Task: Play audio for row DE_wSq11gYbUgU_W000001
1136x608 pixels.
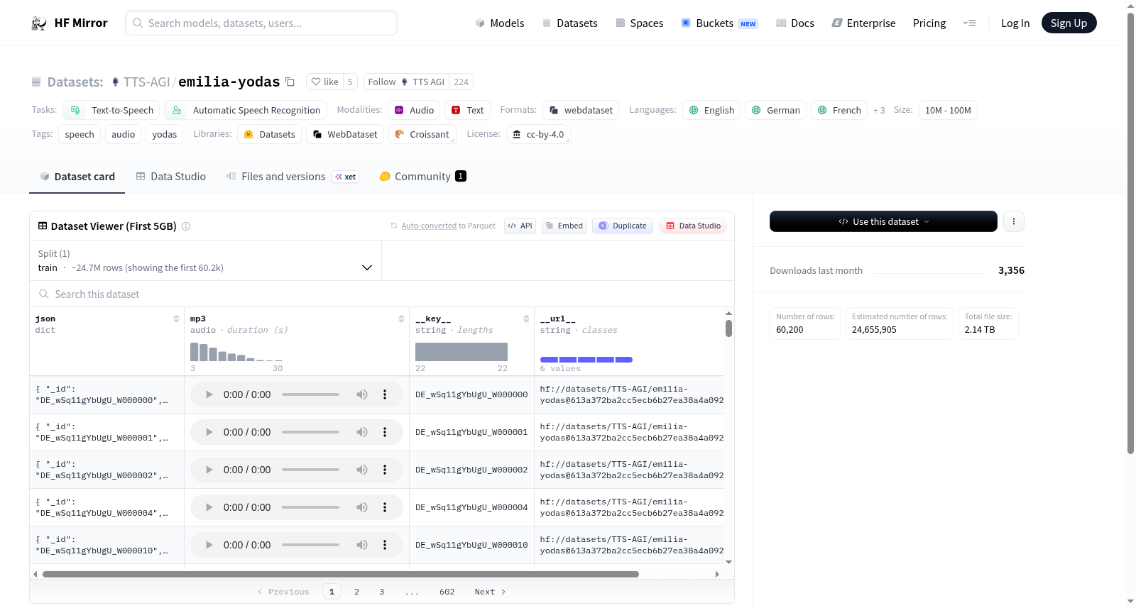Action: pos(209,432)
